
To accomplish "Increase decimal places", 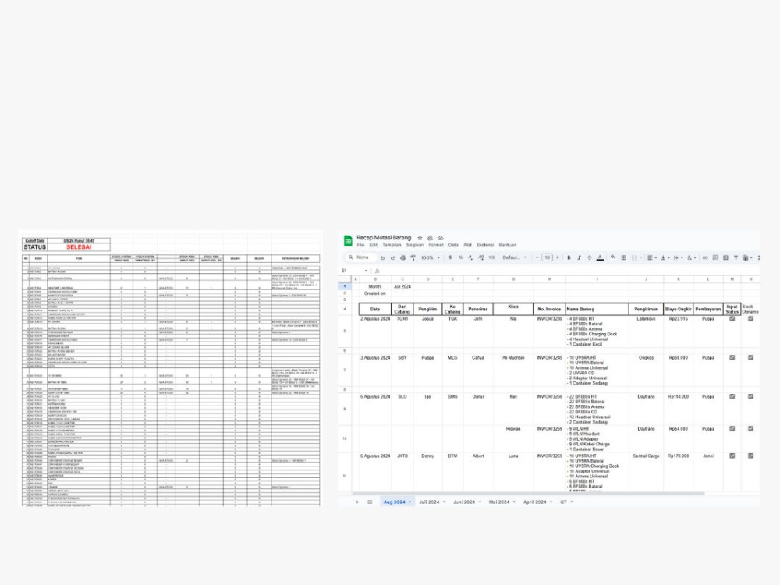I will tap(481, 257).
